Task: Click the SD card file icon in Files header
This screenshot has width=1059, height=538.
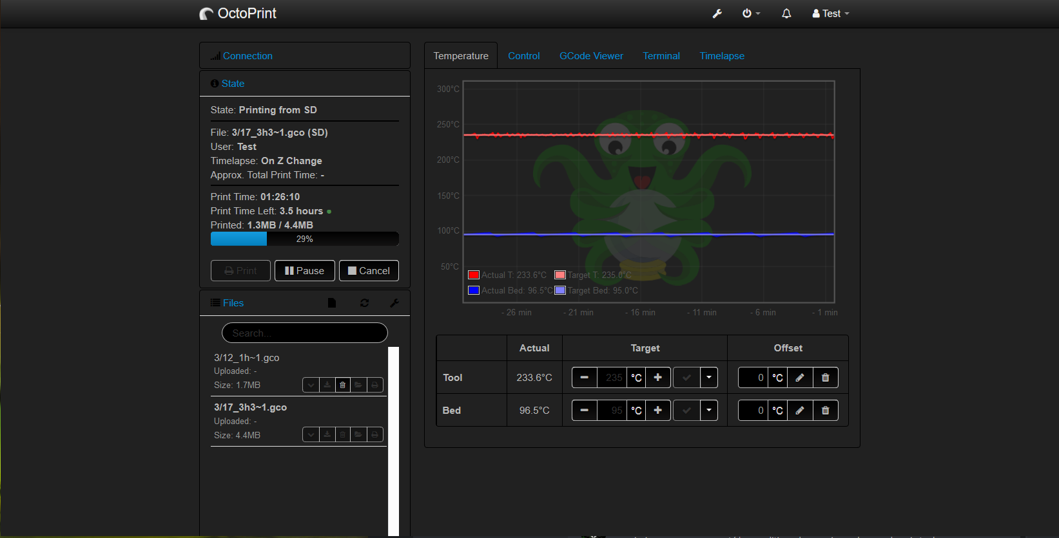Action: coord(332,303)
